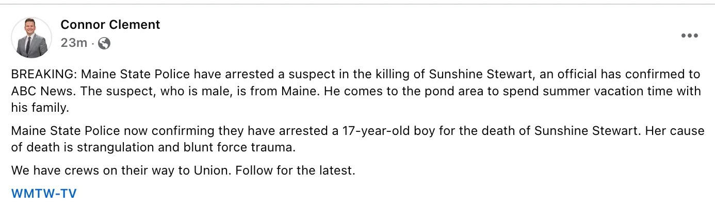This screenshot has width=715, height=206.
Task: Click the globe public audience icon
Action: pos(104,43)
